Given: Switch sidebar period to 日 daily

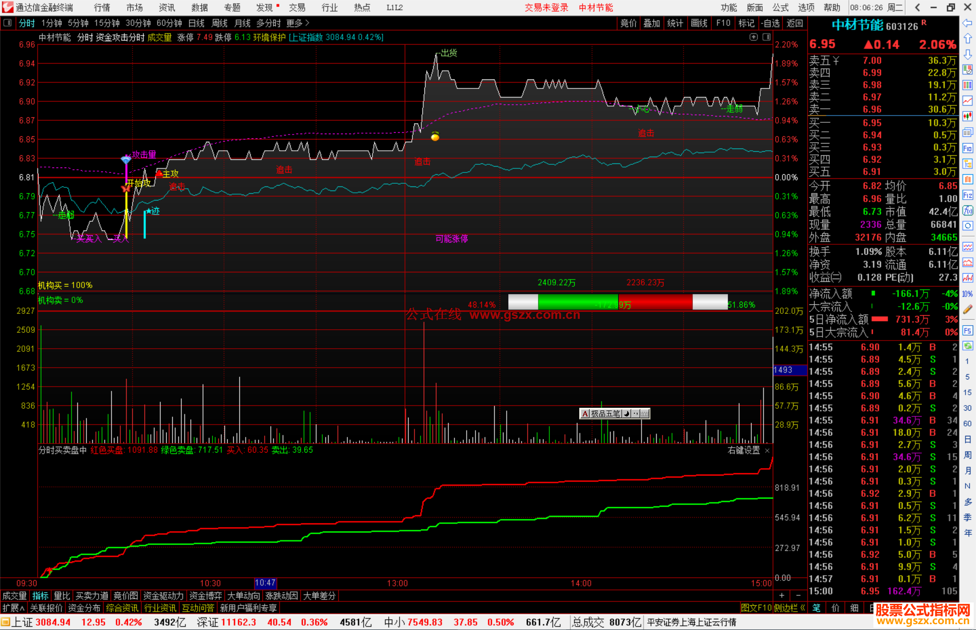Looking at the screenshot, I should click(967, 439).
